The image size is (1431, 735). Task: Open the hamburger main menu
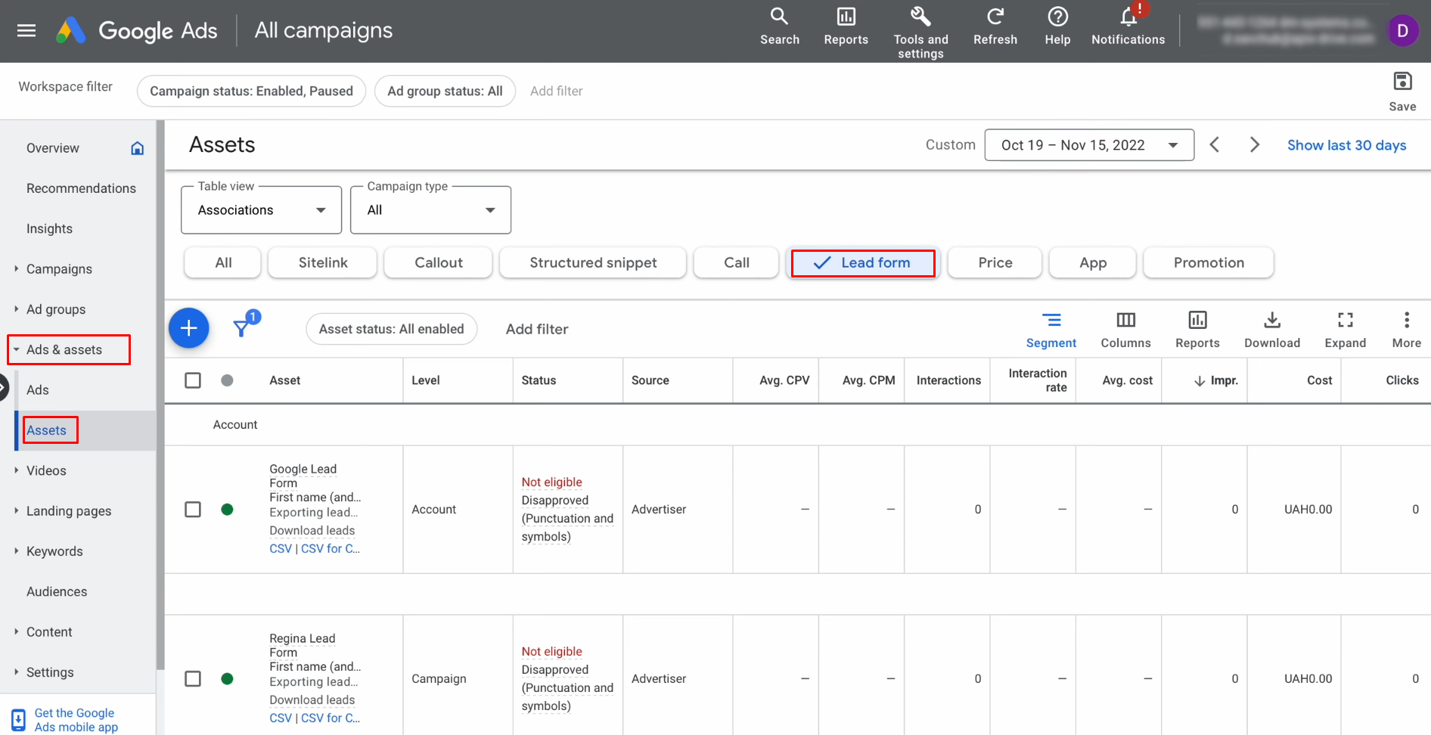coord(26,30)
